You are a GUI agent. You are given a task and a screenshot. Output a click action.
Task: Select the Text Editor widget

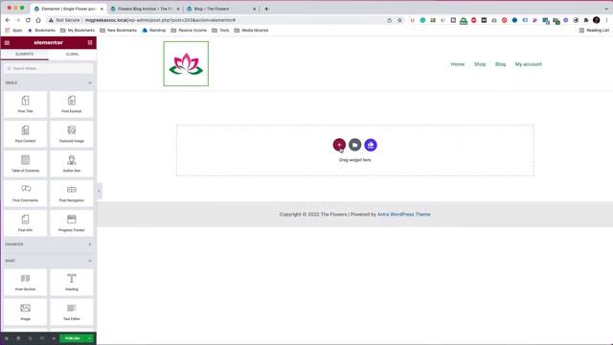(x=72, y=311)
